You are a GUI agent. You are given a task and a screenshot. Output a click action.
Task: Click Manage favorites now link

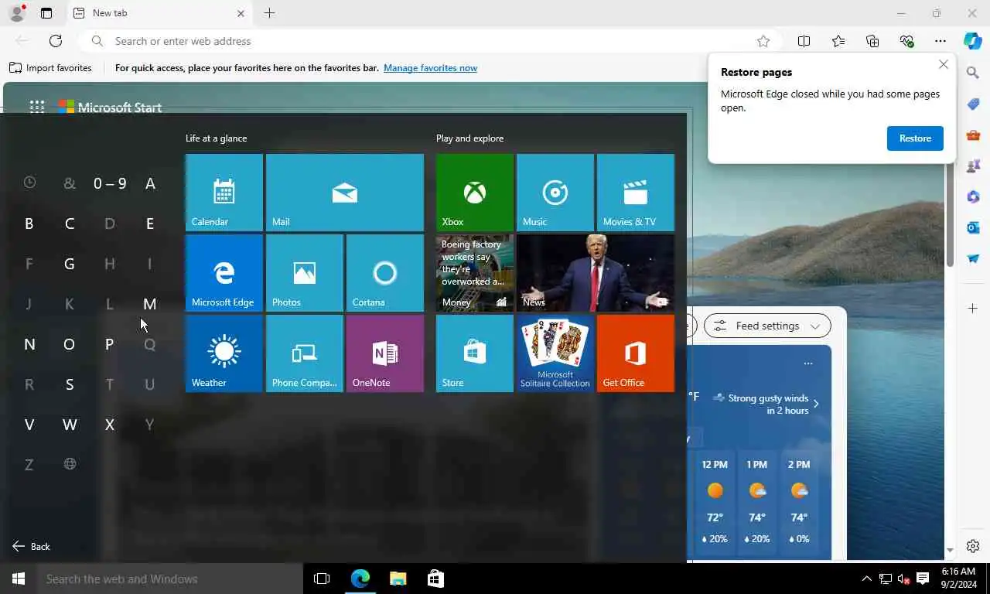(x=430, y=68)
